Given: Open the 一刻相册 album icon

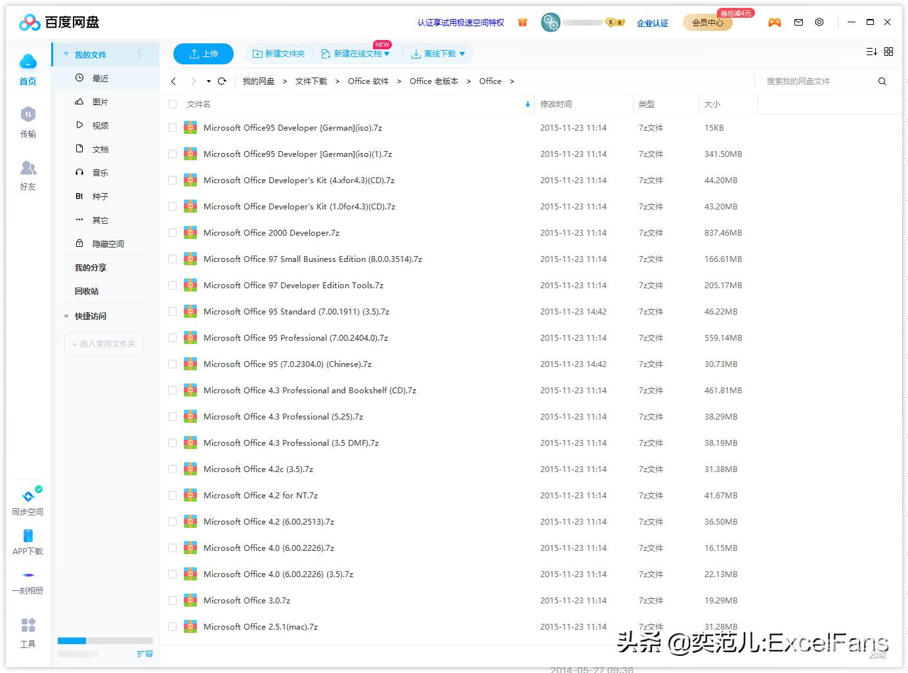Looking at the screenshot, I should coord(28,575).
